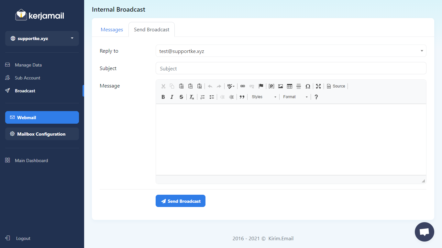Click the Unlink icon
The height and width of the screenshot is (248, 442).
252,86
